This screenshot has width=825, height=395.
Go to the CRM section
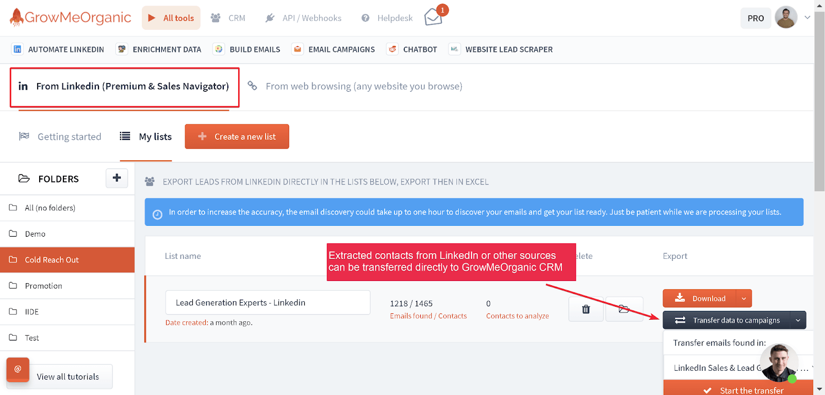pyautogui.click(x=228, y=18)
